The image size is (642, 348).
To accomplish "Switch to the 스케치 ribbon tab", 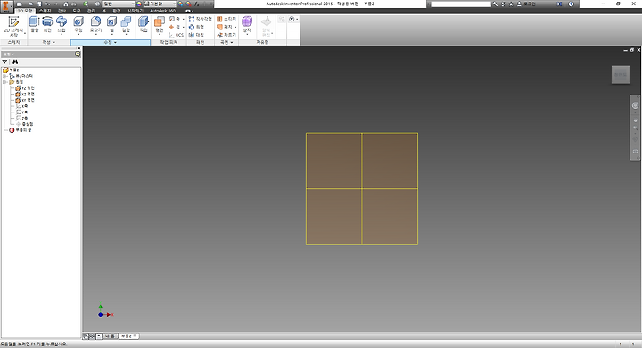I will [x=45, y=11].
